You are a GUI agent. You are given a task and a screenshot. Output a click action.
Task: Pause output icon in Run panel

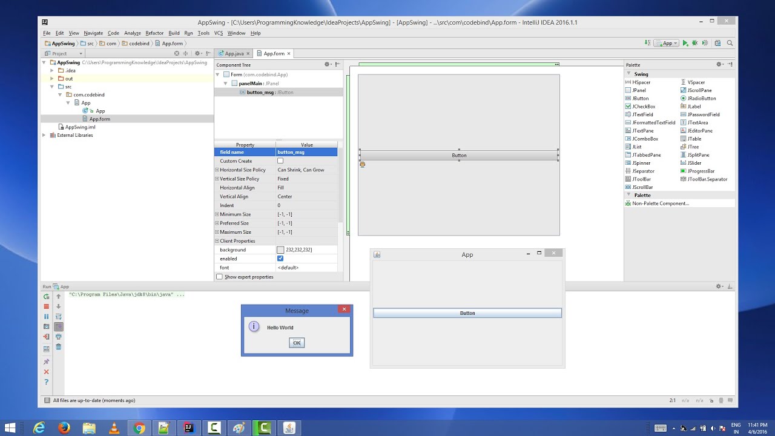tap(46, 316)
